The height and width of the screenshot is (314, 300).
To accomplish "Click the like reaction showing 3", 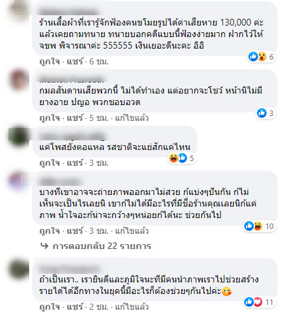I will (265, 113).
